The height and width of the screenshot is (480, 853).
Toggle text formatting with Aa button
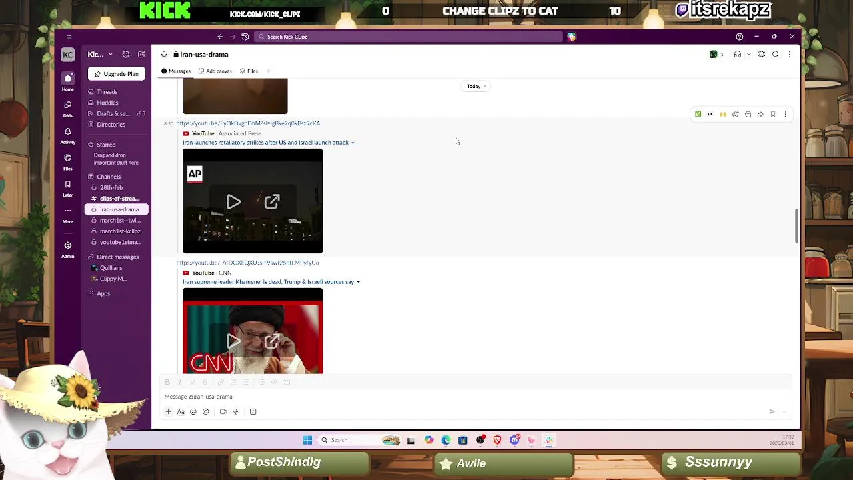(x=181, y=412)
